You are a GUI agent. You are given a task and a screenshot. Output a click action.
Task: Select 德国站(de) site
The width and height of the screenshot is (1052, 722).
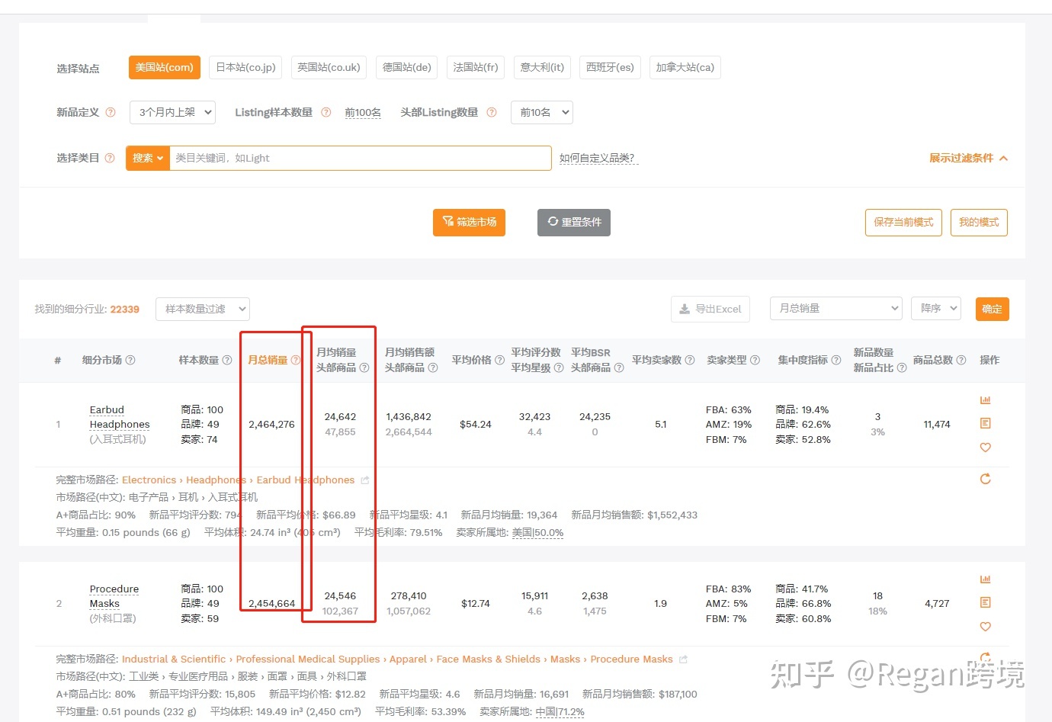(x=407, y=67)
